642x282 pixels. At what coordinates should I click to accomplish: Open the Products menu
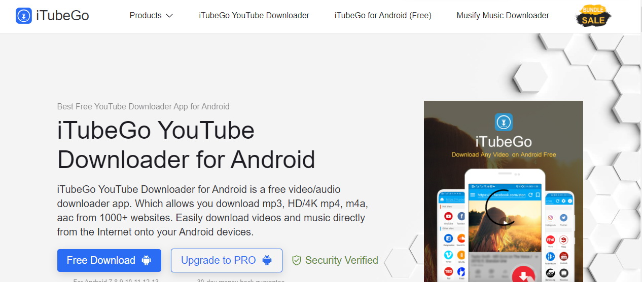[151, 16]
